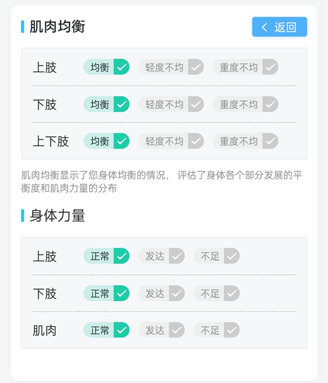Image resolution: width=328 pixels, height=383 pixels.
Task: Pick 轻度不均 in the 上下肢 row
Action: pos(171,141)
